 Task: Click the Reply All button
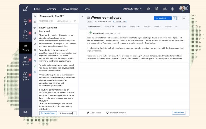tap(161, 18)
